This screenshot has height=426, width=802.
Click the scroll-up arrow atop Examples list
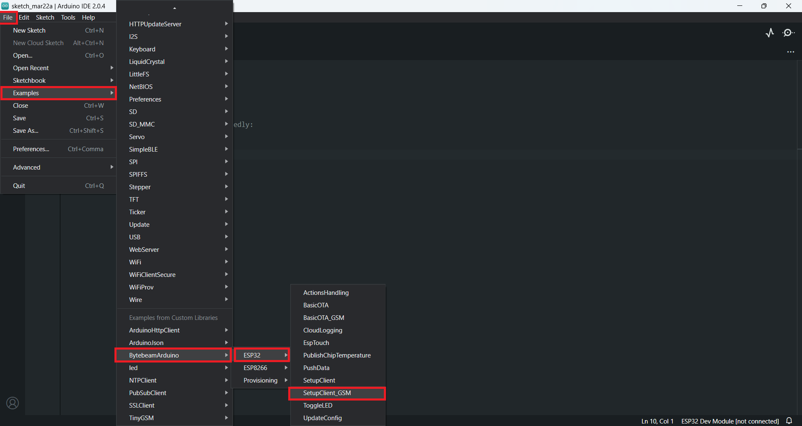click(175, 8)
